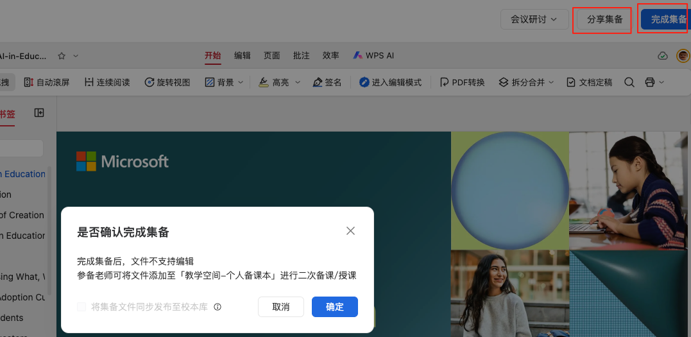The height and width of the screenshot is (337, 691).
Task: Click 文档定稿 finalize document
Action: (589, 82)
